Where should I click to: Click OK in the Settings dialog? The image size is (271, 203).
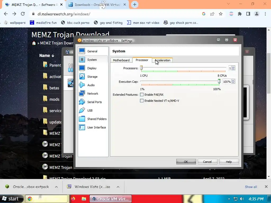tap(186, 162)
